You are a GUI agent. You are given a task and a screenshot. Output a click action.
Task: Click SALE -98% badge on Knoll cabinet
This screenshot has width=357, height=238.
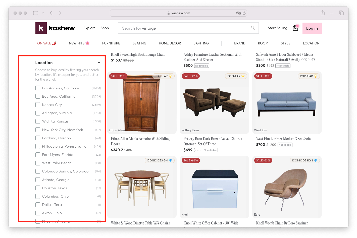191,160
